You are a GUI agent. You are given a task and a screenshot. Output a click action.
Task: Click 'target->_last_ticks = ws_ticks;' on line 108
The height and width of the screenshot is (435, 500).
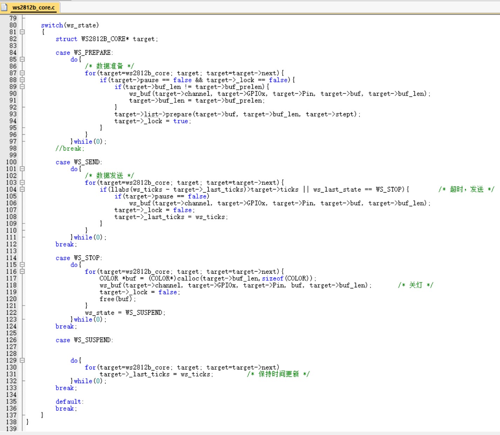pos(171,217)
